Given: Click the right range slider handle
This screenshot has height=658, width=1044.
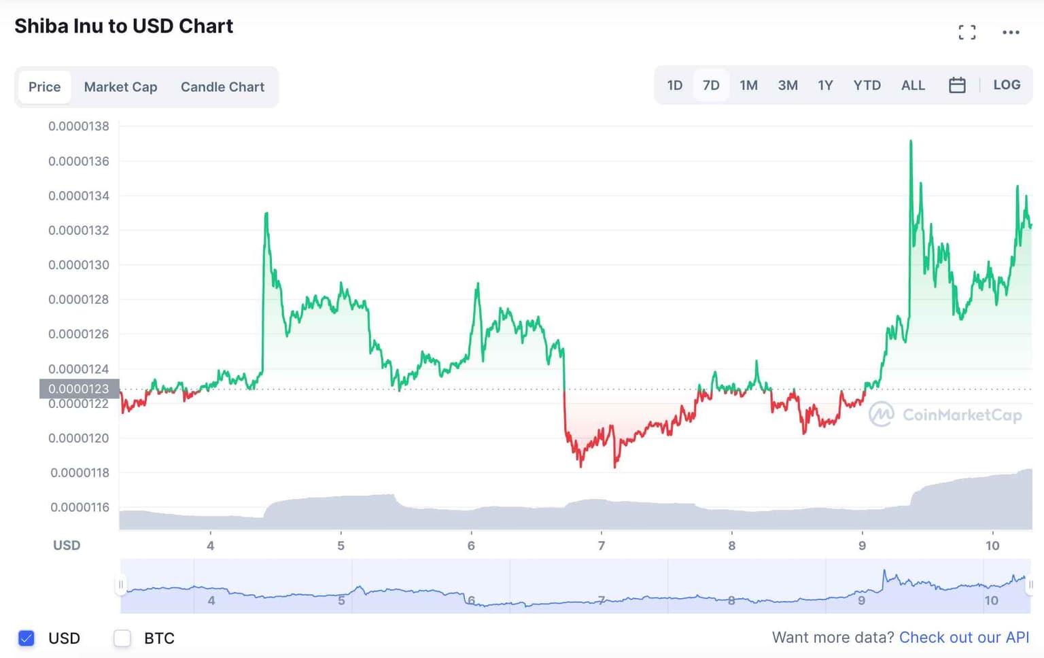Looking at the screenshot, I should [x=1030, y=585].
